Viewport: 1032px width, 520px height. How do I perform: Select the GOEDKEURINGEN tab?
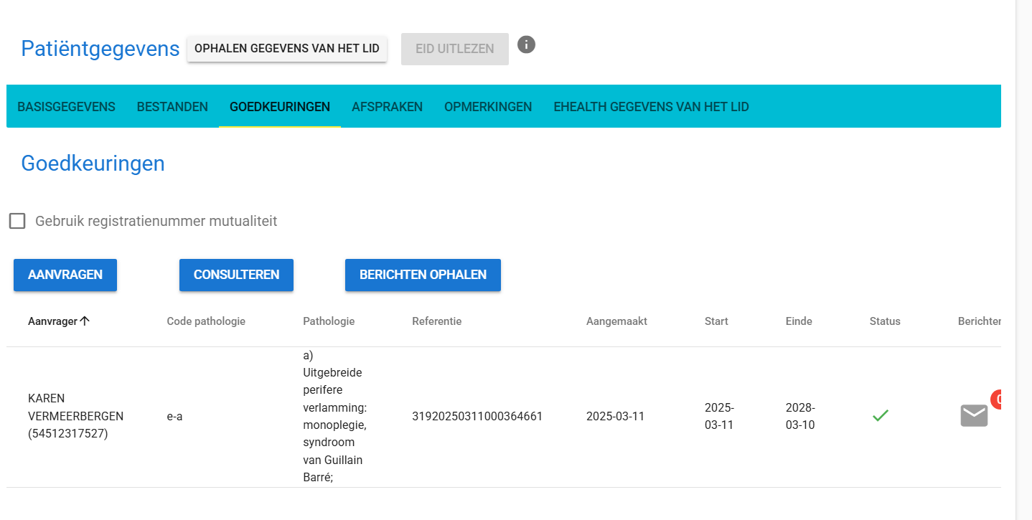point(279,106)
